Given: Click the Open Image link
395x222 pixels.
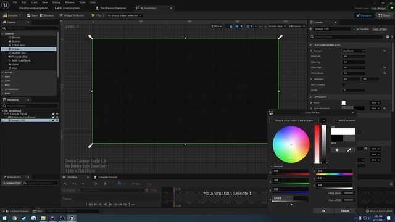Looking at the screenshot, I should tap(380, 29).
